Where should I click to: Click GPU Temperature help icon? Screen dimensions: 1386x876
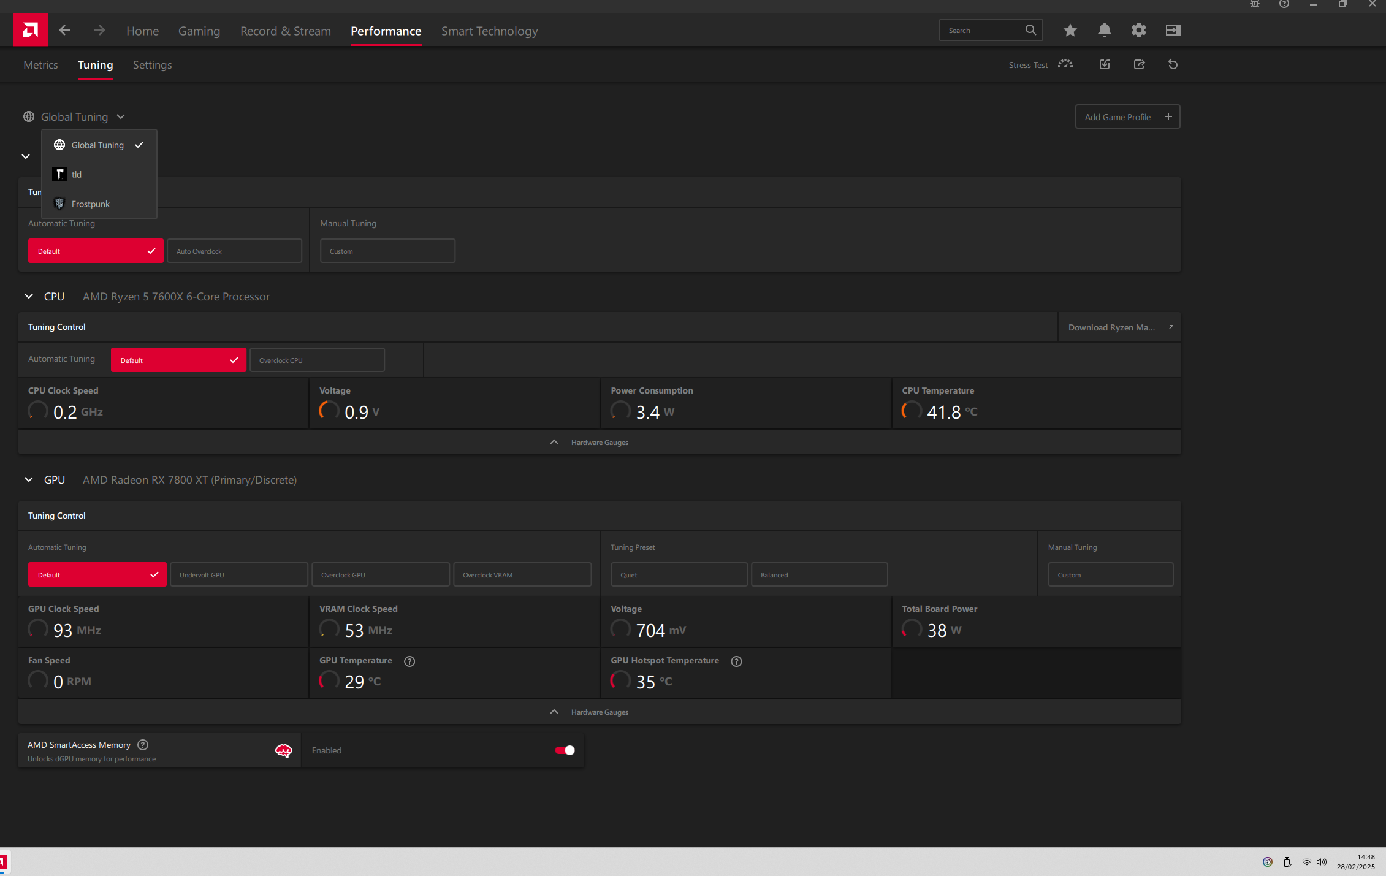point(409,661)
